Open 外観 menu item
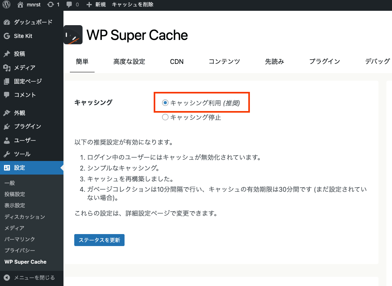The height and width of the screenshot is (286, 392). [x=20, y=113]
